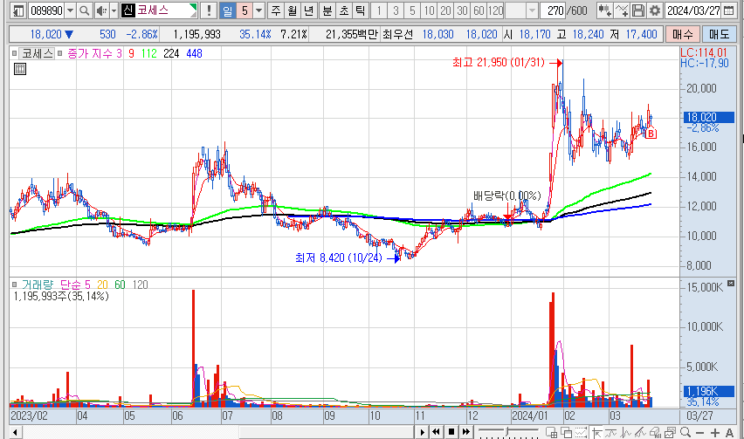
Task: Click the exclamation mark info button
Action: [x=209, y=10]
